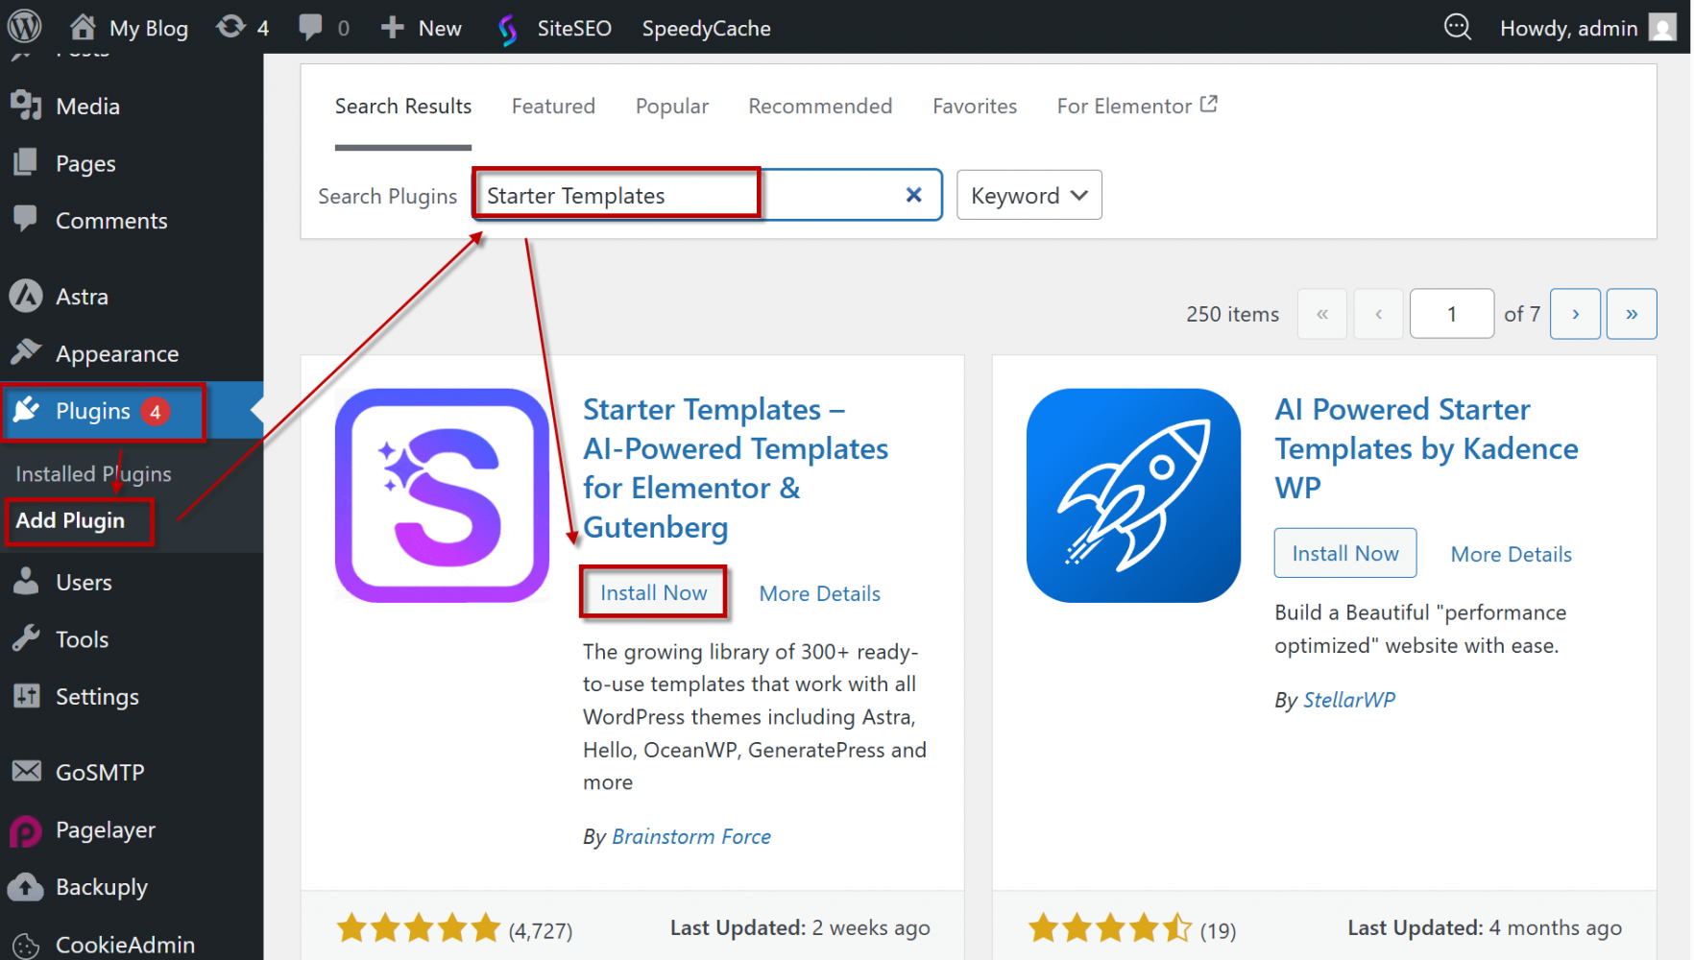
Task: Open the Astra menu in sidebar
Action: coord(82,297)
